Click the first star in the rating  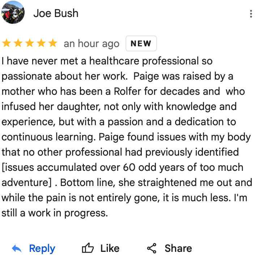pyautogui.click(x=7, y=43)
